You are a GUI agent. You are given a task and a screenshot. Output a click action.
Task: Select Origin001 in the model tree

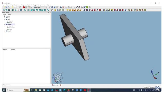[11, 21]
